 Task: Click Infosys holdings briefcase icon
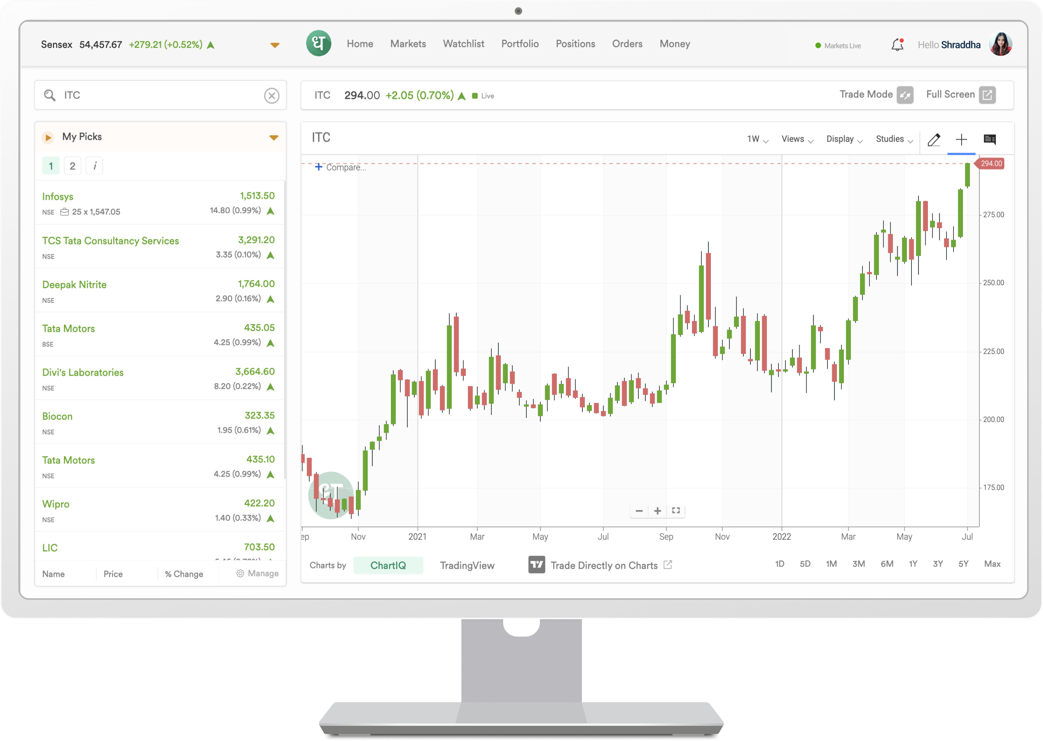(x=64, y=212)
